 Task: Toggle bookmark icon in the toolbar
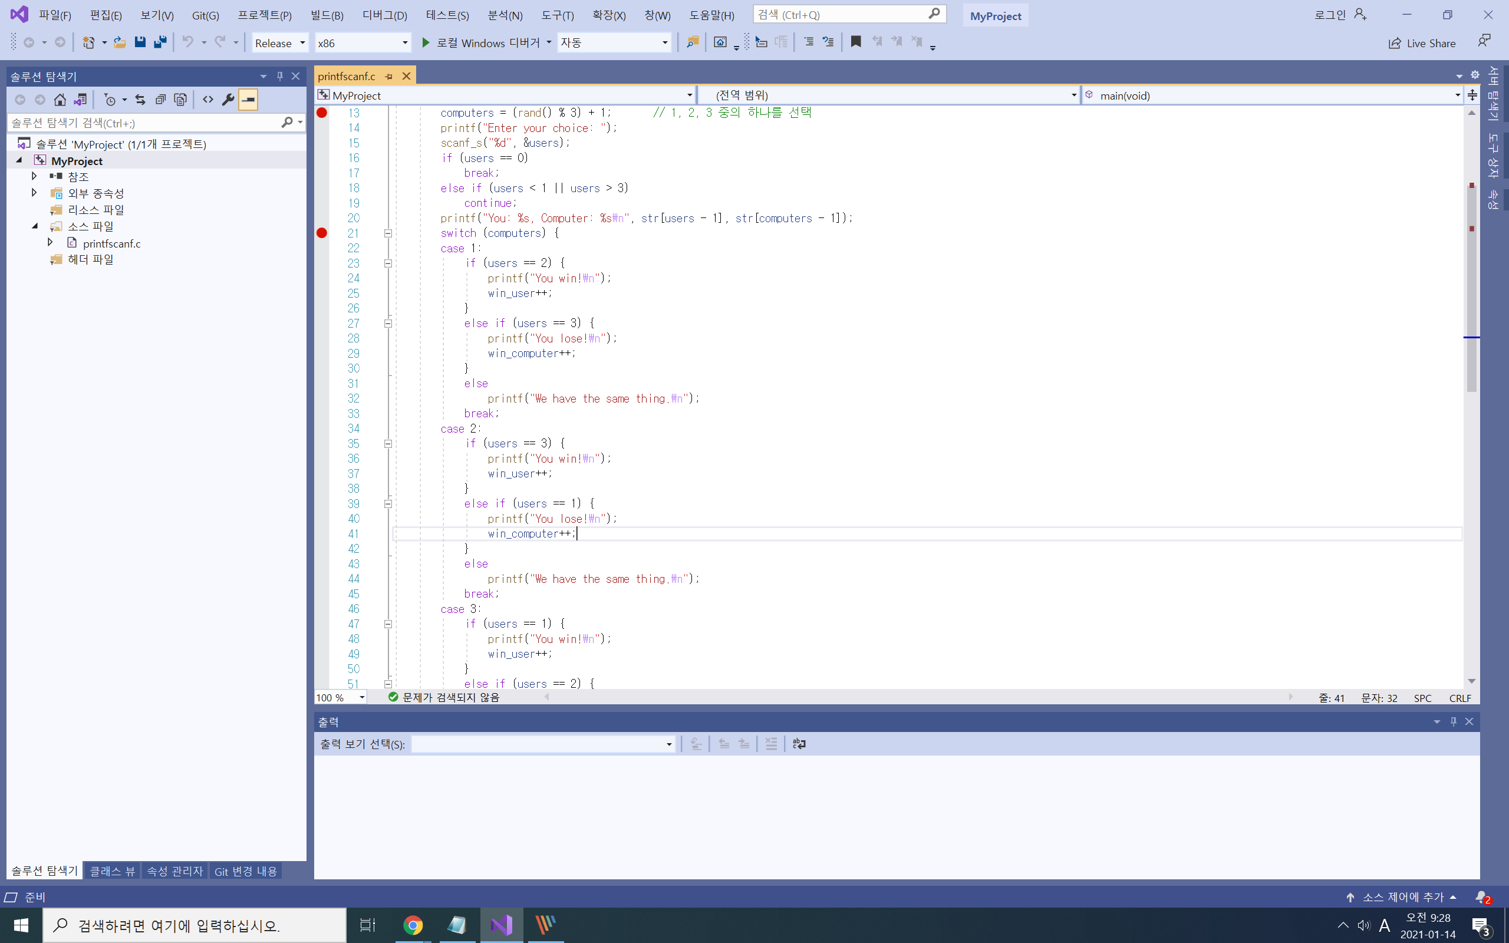(855, 42)
